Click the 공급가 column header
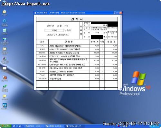The width and height of the screenshot is (161, 128). coord(111,42)
